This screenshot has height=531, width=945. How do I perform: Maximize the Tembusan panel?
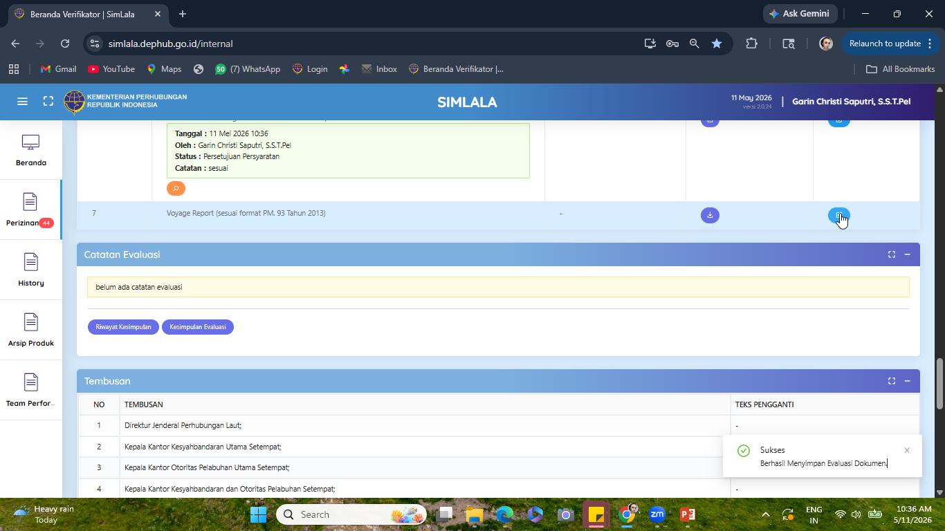892,381
